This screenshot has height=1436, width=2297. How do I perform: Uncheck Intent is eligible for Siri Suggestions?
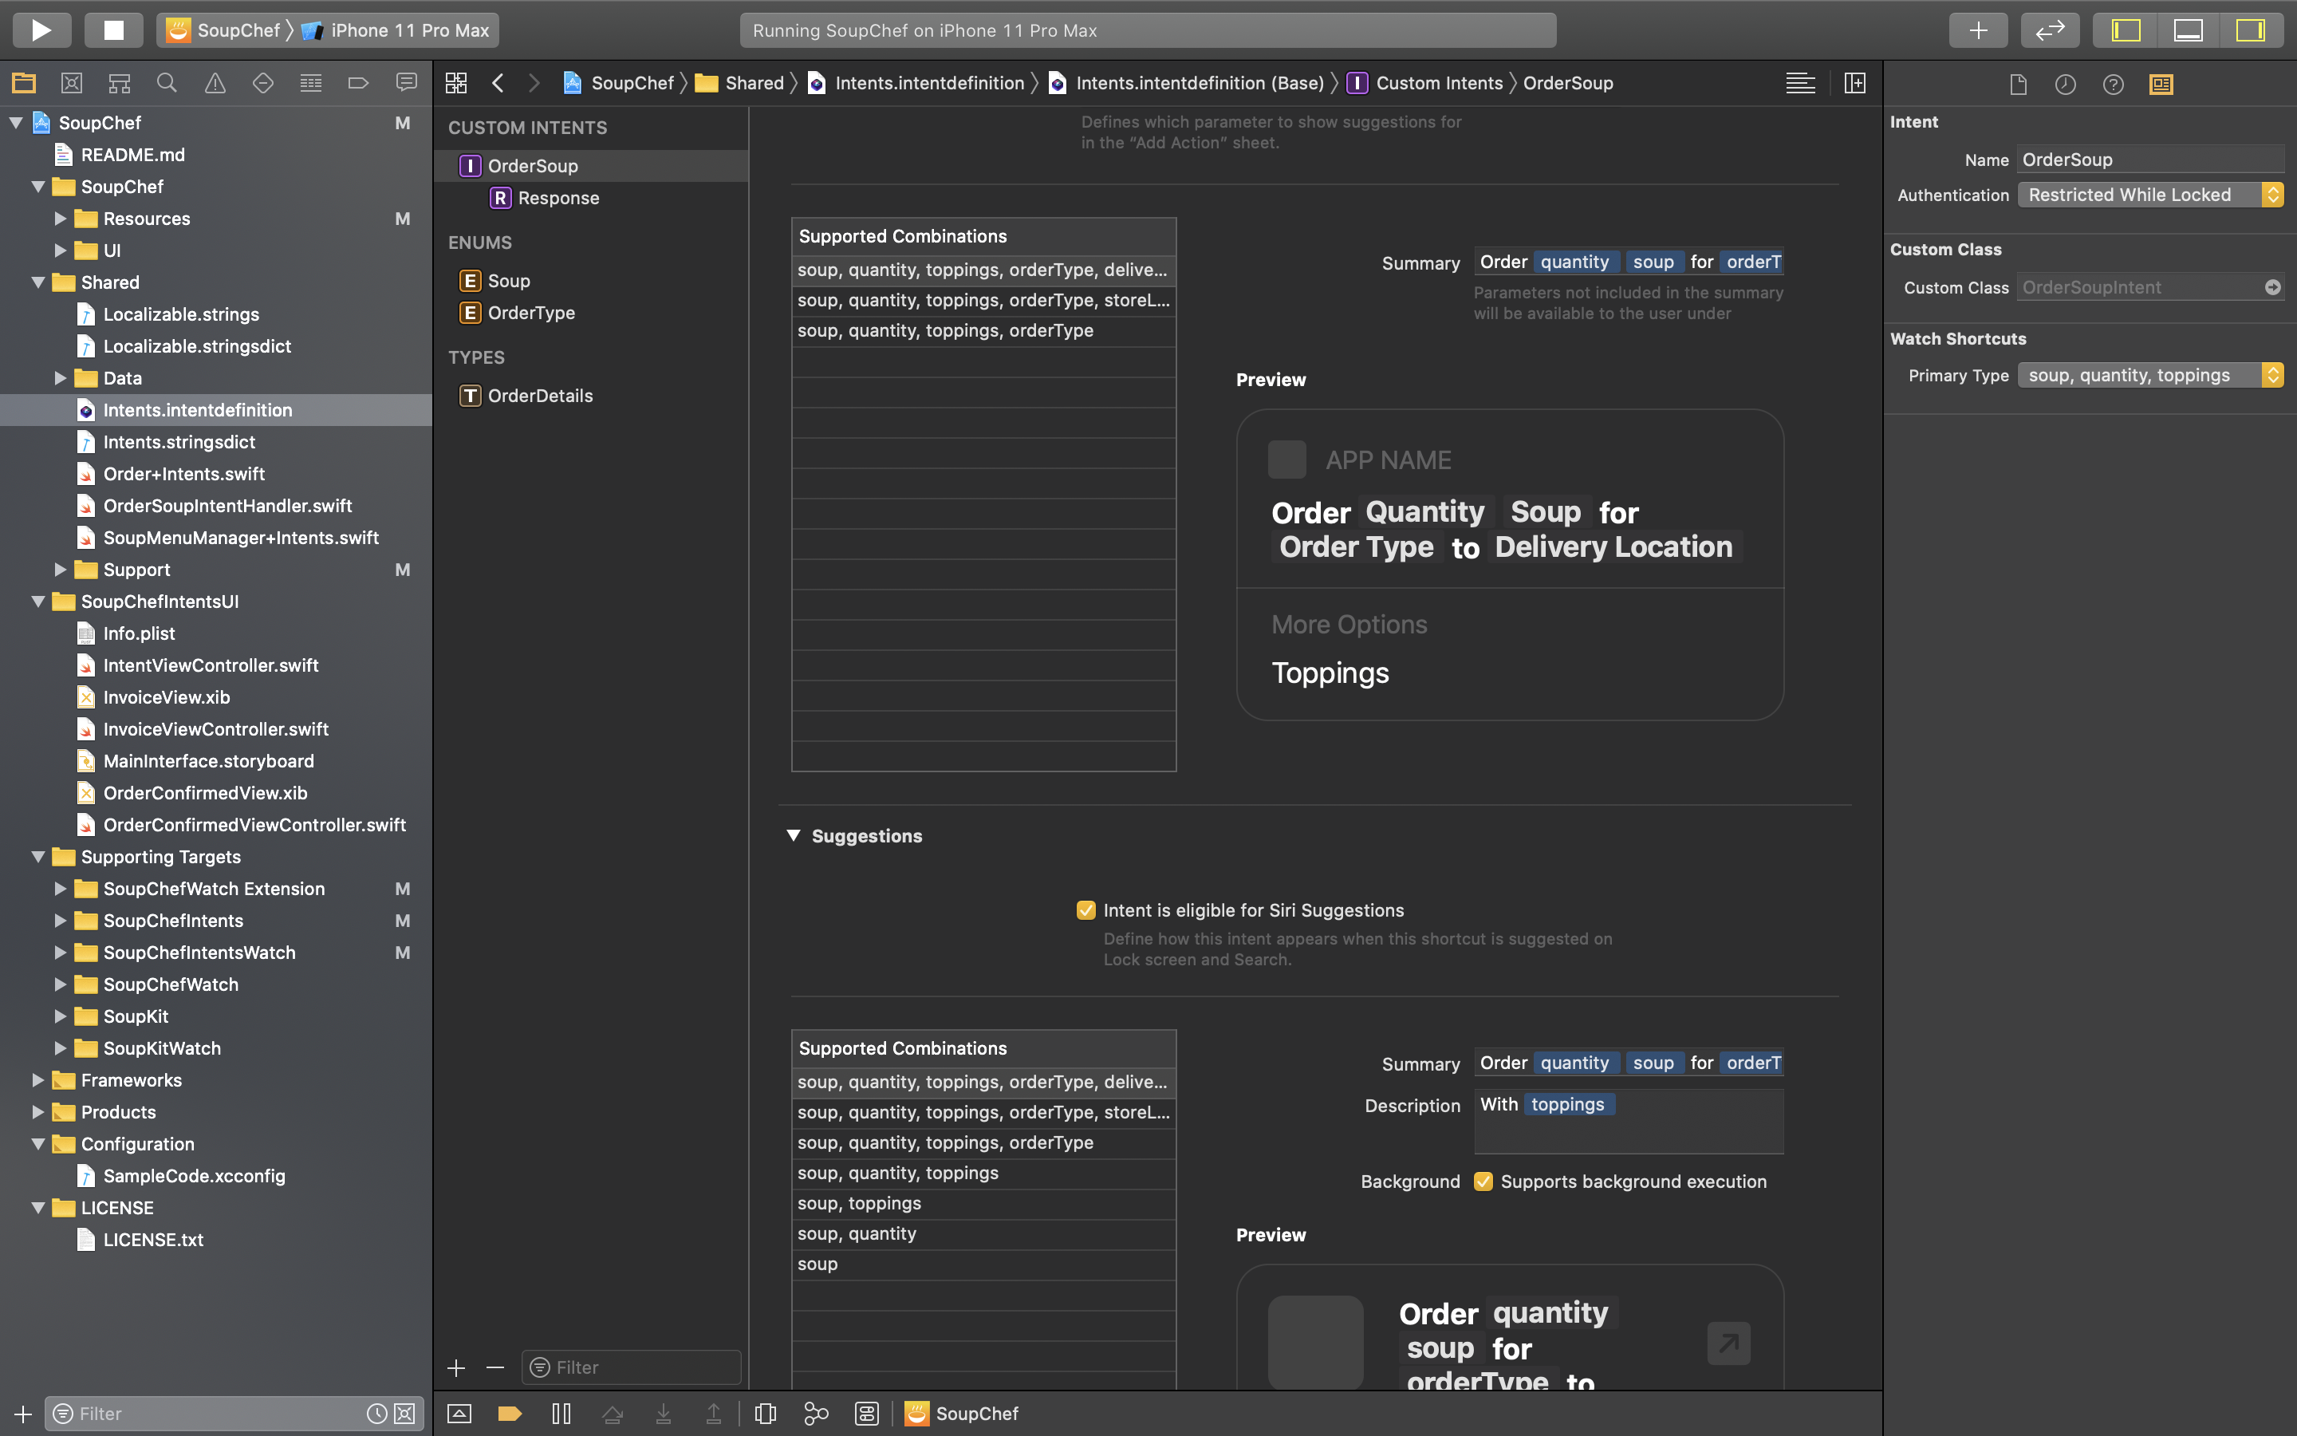pos(1085,909)
